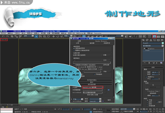Open the MAXScript menu
The width and height of the screenshot is (165, 113).
pos(80,33)
